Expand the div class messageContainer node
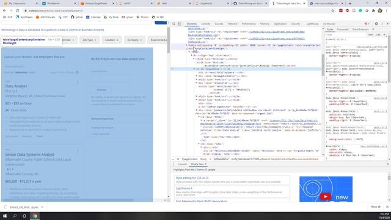Screen dimensions: 391x220 (x=197, y=76)
